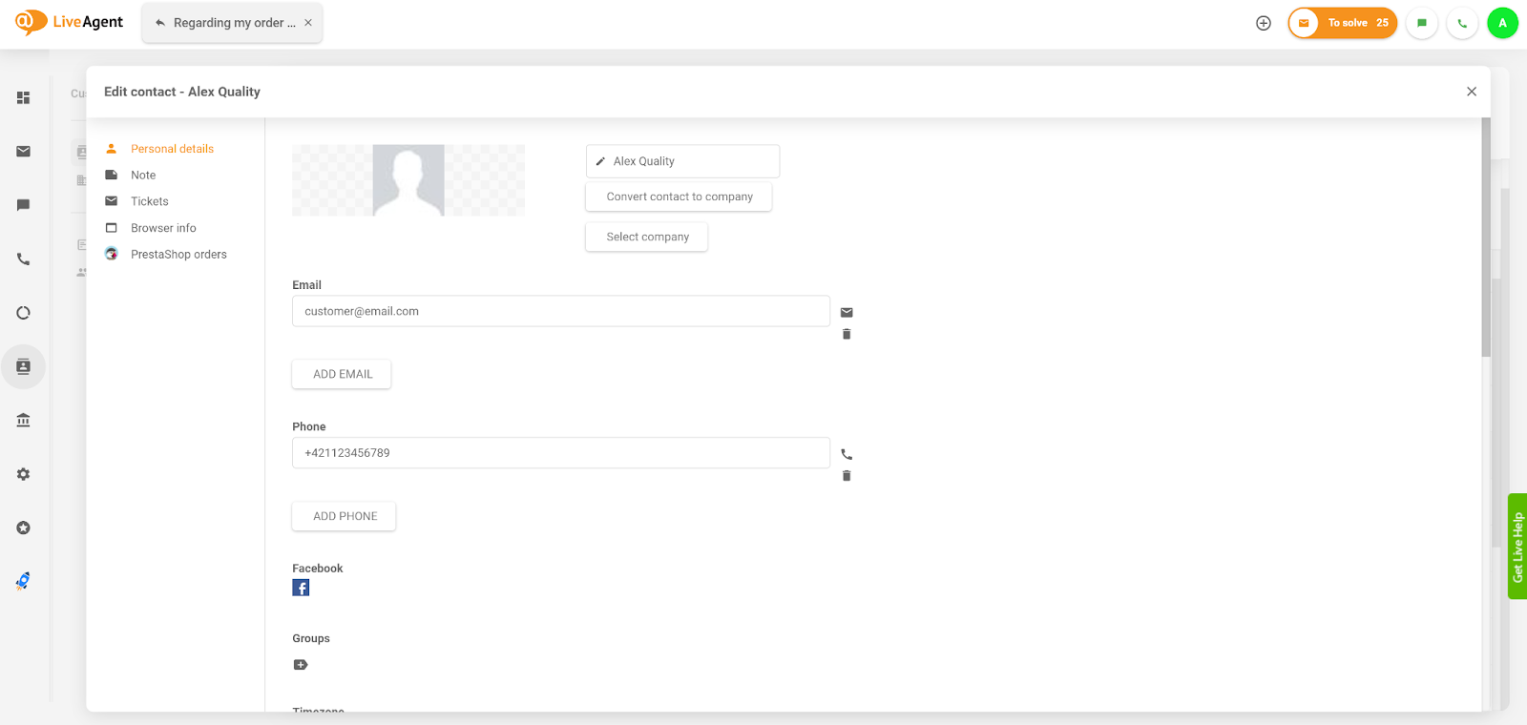Switch to the Note section
The height and width of the screenshot is (725, 1527).
[143, 176]
